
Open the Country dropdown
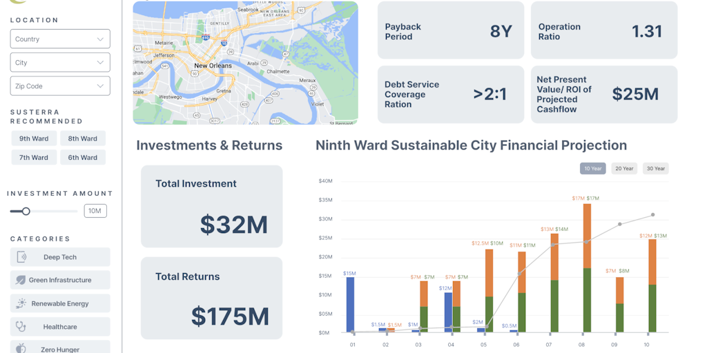tap(60, 39)
